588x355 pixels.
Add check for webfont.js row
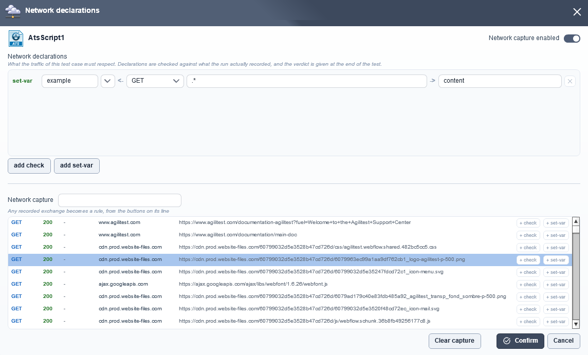[x=528, y=285]
